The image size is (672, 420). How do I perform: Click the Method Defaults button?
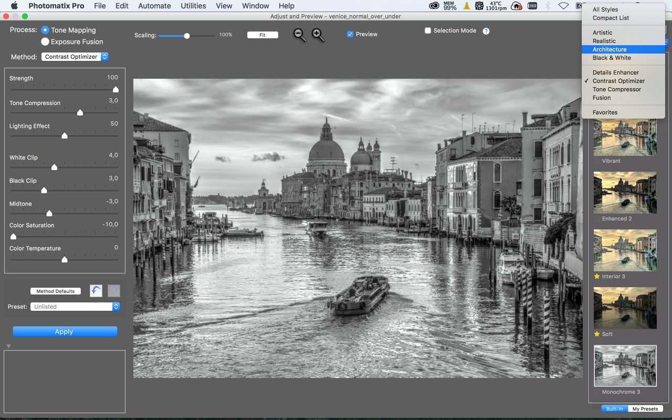pyautogui.click(x=56, y=291)
